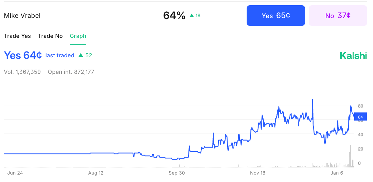Click the 64% probability figure

[x=174, y=16]
